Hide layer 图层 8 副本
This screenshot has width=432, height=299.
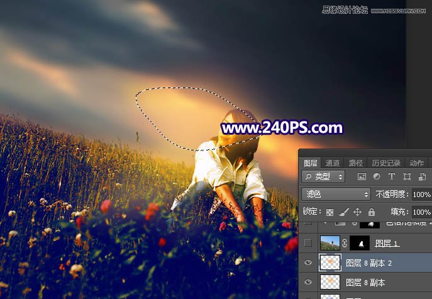click(307, 283)
